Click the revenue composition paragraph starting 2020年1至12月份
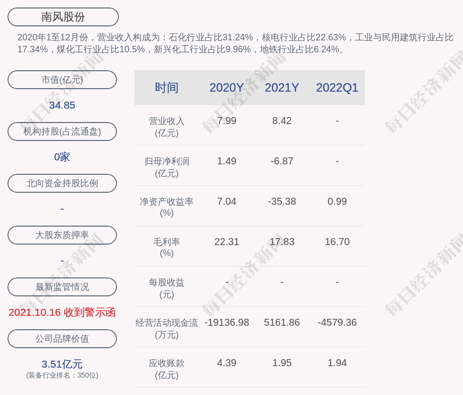Screen dimensions: 463x395 coord(235,43)
